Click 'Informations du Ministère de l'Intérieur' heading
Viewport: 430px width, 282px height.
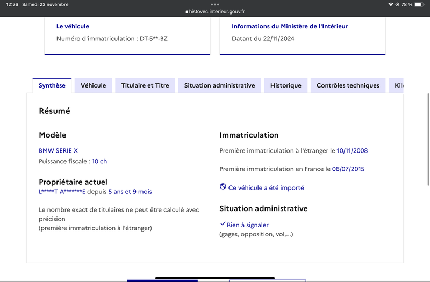coord(290,26)
